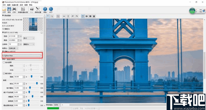Rotate the image counterclockwise

pyautogui.click(x=73, y=16)
